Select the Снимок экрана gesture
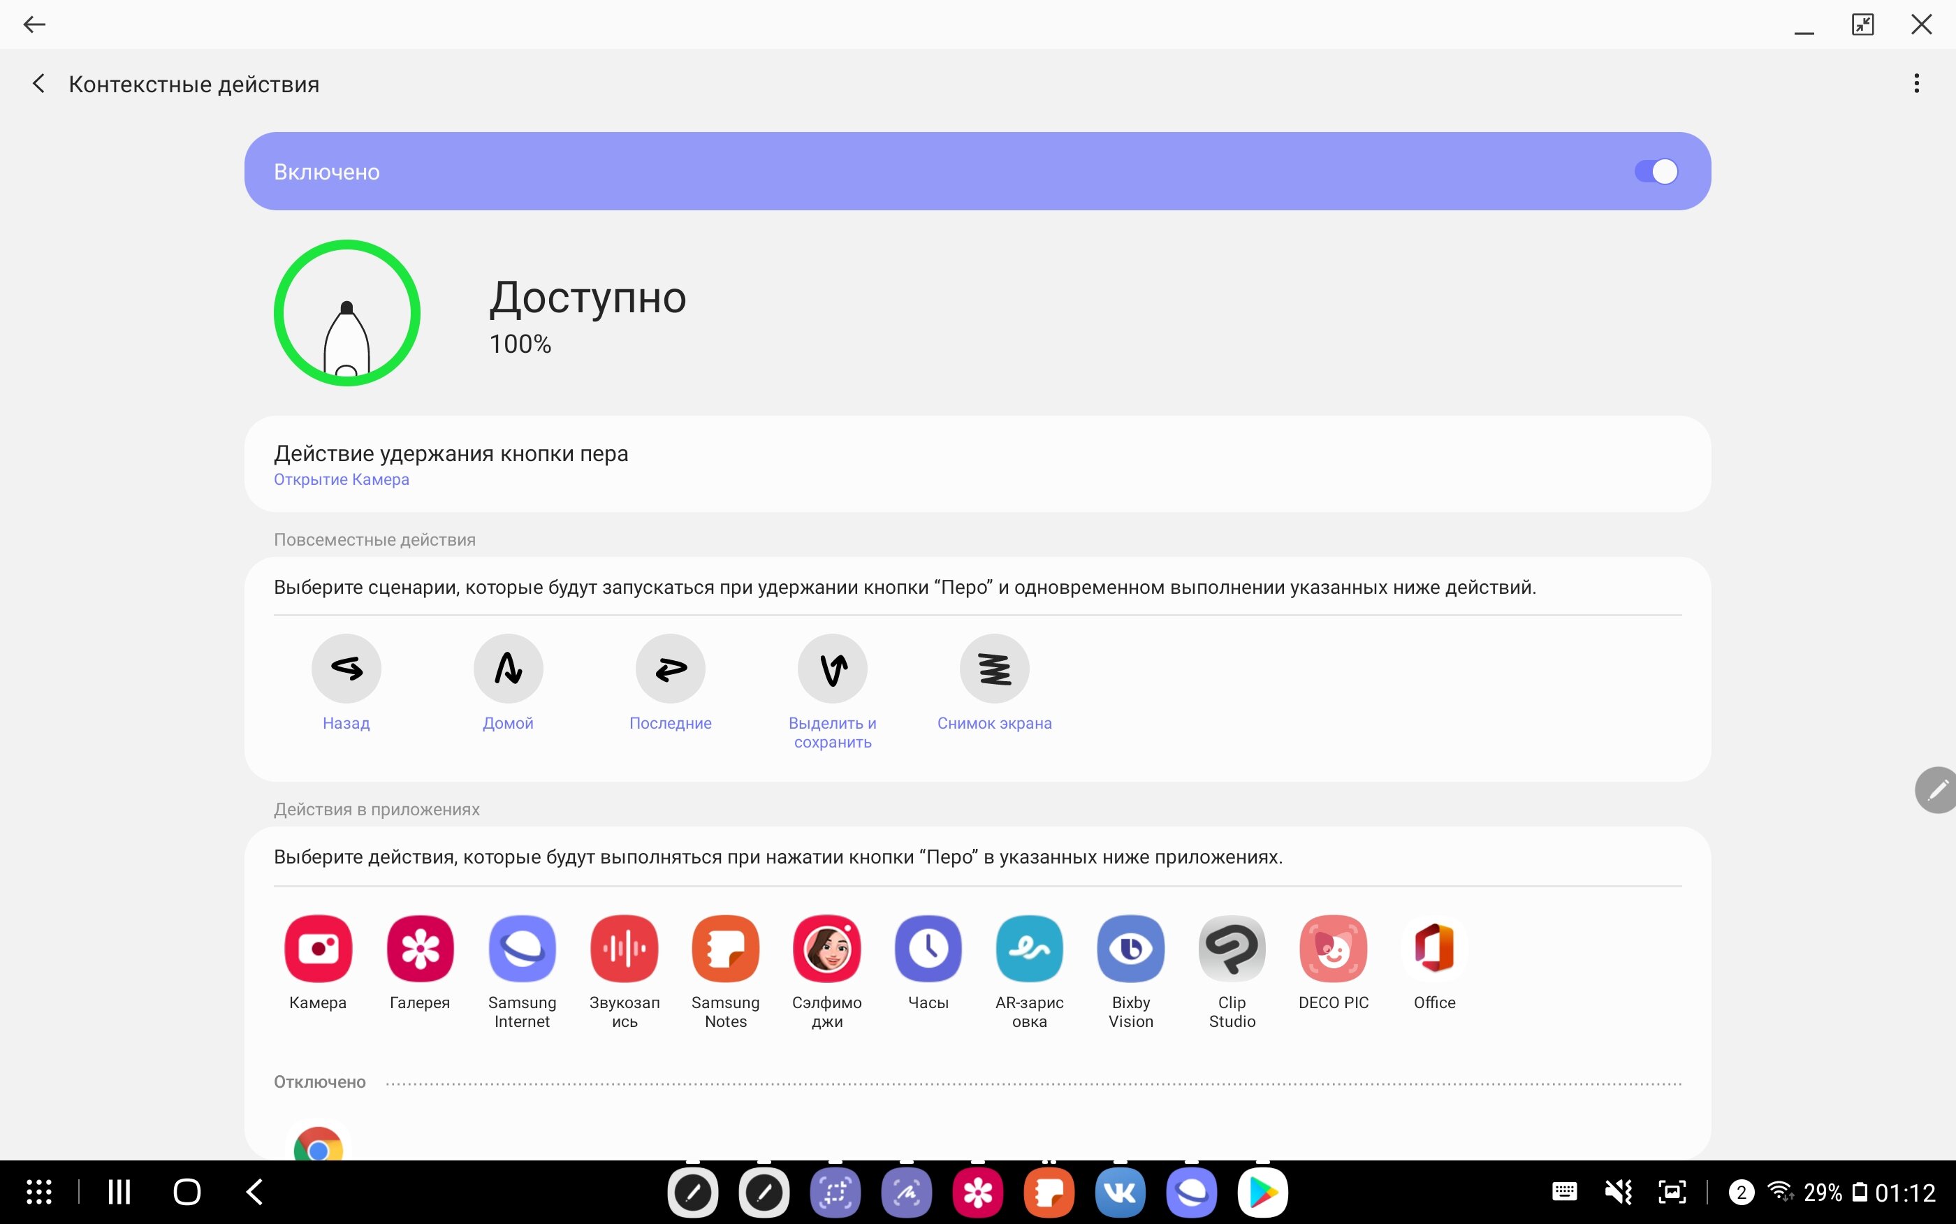This screenshot has width=1956, height=1224. tap(995, 683)
